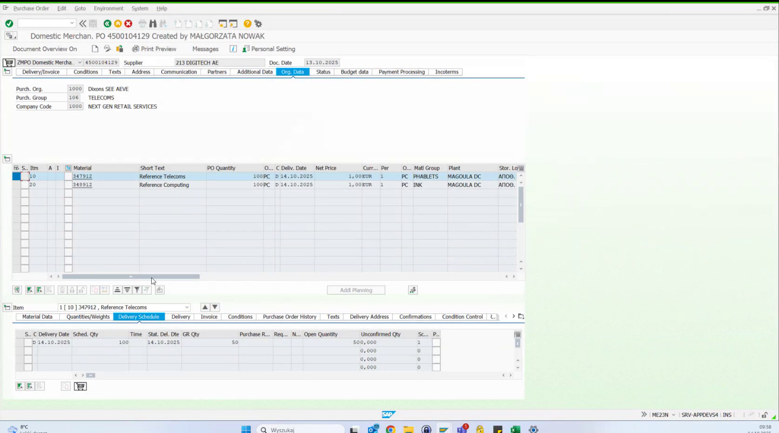The height and width of the screenshot is (433, 779).
Task: Click the green Back arrow icon
Action: coord(108,23)
